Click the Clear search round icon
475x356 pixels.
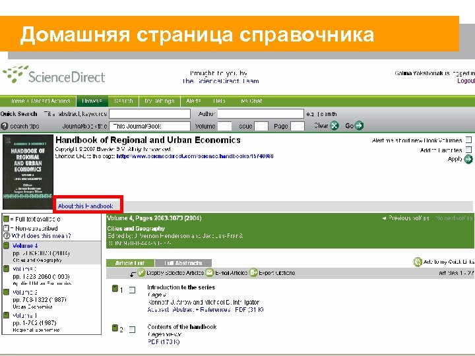pos(334,125)
